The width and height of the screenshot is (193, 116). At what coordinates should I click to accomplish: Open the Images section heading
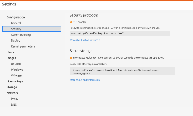(11, 58)
